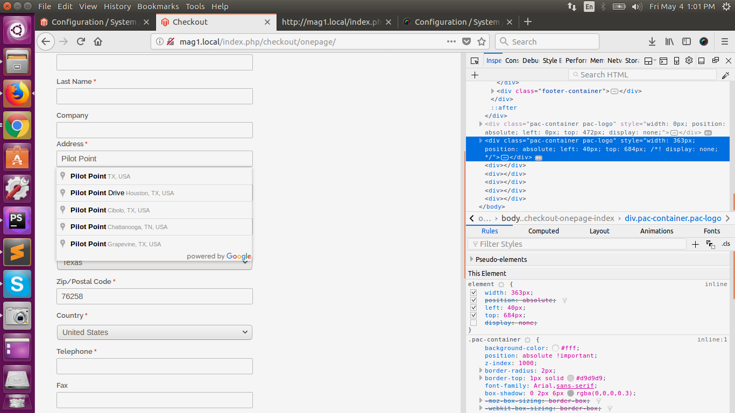Click the element picker icon in DevTools

[x=475, y=61]
